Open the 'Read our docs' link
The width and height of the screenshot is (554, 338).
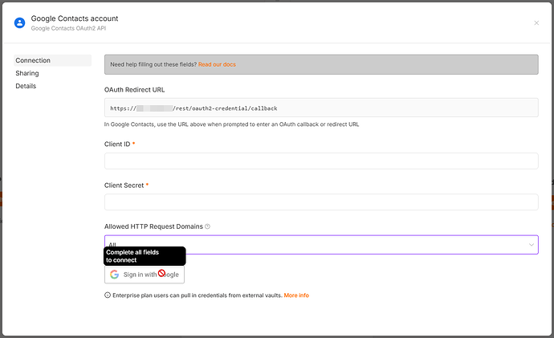217,64
